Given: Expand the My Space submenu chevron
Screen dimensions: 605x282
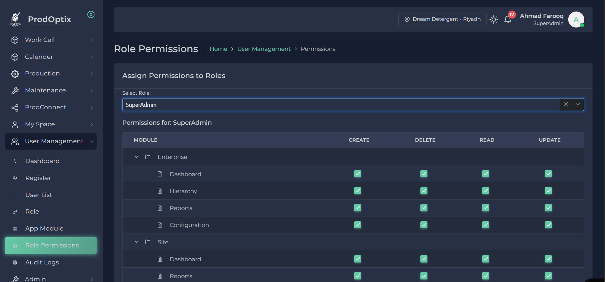Looking at the screenshot, I should click(92, 125).
